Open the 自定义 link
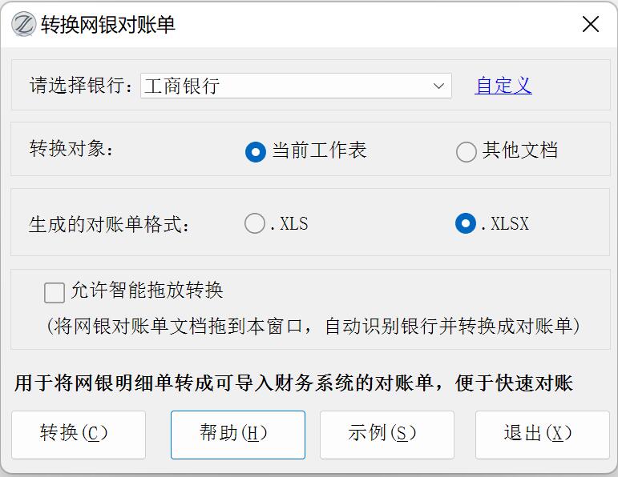This screenshot has height=477, width=618. pos(503,86)
